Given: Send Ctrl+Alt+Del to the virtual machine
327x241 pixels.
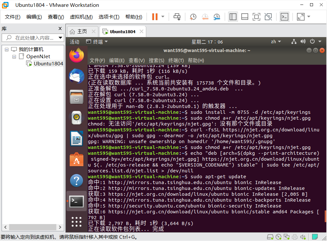Looking at the screenshot, I should [177, 17].
